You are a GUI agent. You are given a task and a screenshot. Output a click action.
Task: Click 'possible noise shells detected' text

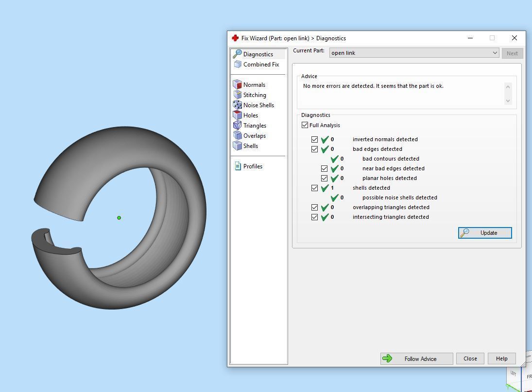(x=400, y=197)
